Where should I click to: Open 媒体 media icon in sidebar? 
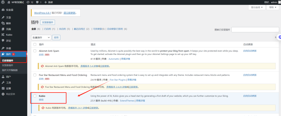(x=3, y=23)
